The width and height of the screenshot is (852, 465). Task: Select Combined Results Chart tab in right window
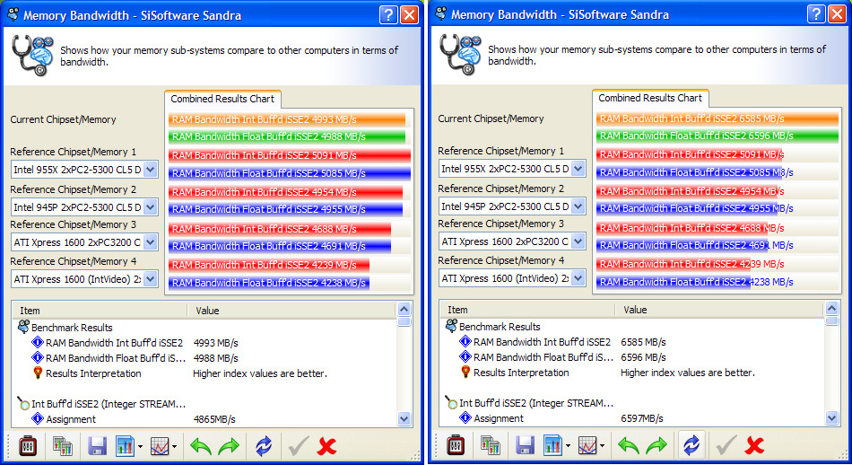pos(650,98)
